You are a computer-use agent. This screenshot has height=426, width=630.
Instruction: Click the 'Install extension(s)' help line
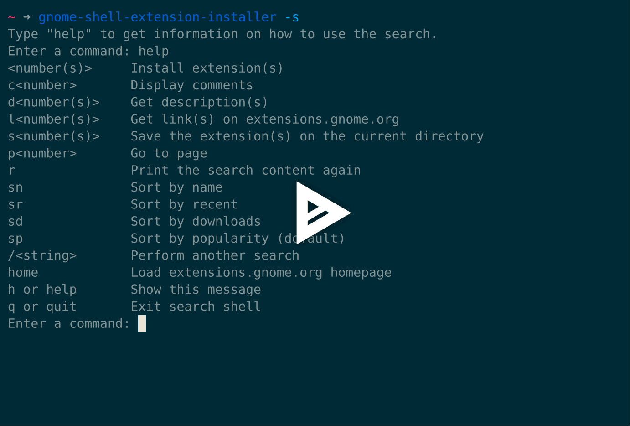tap(207, 68)
